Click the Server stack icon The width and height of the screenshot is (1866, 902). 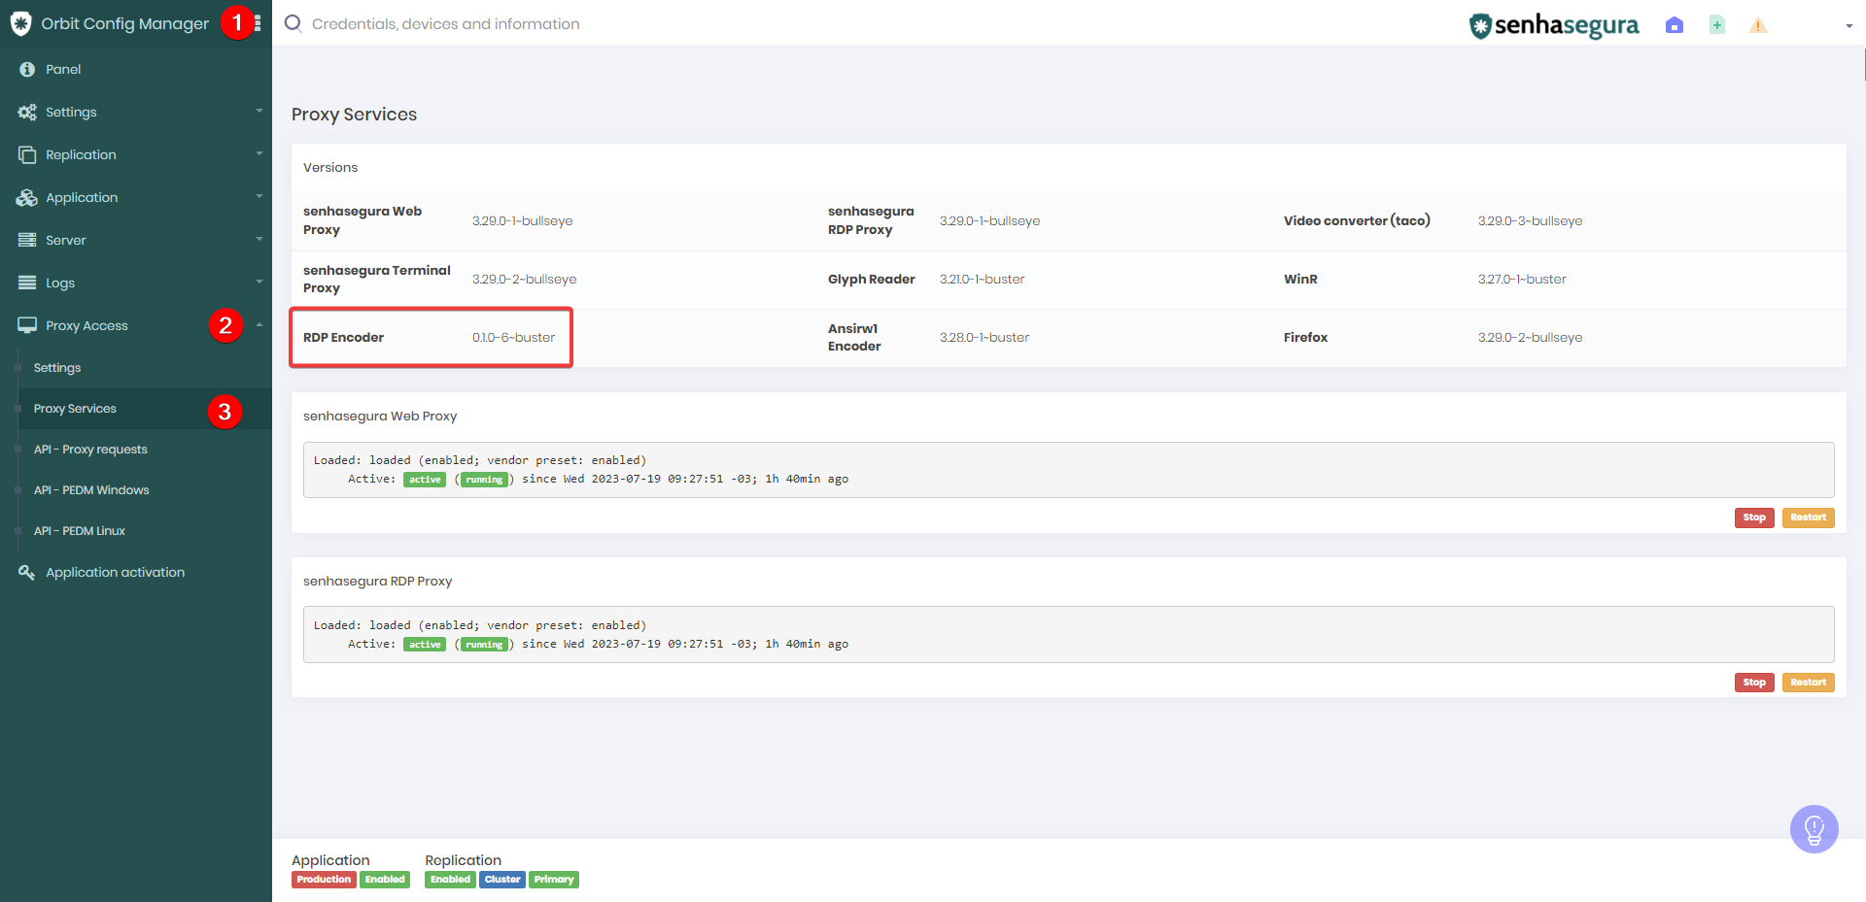[27, 240]
